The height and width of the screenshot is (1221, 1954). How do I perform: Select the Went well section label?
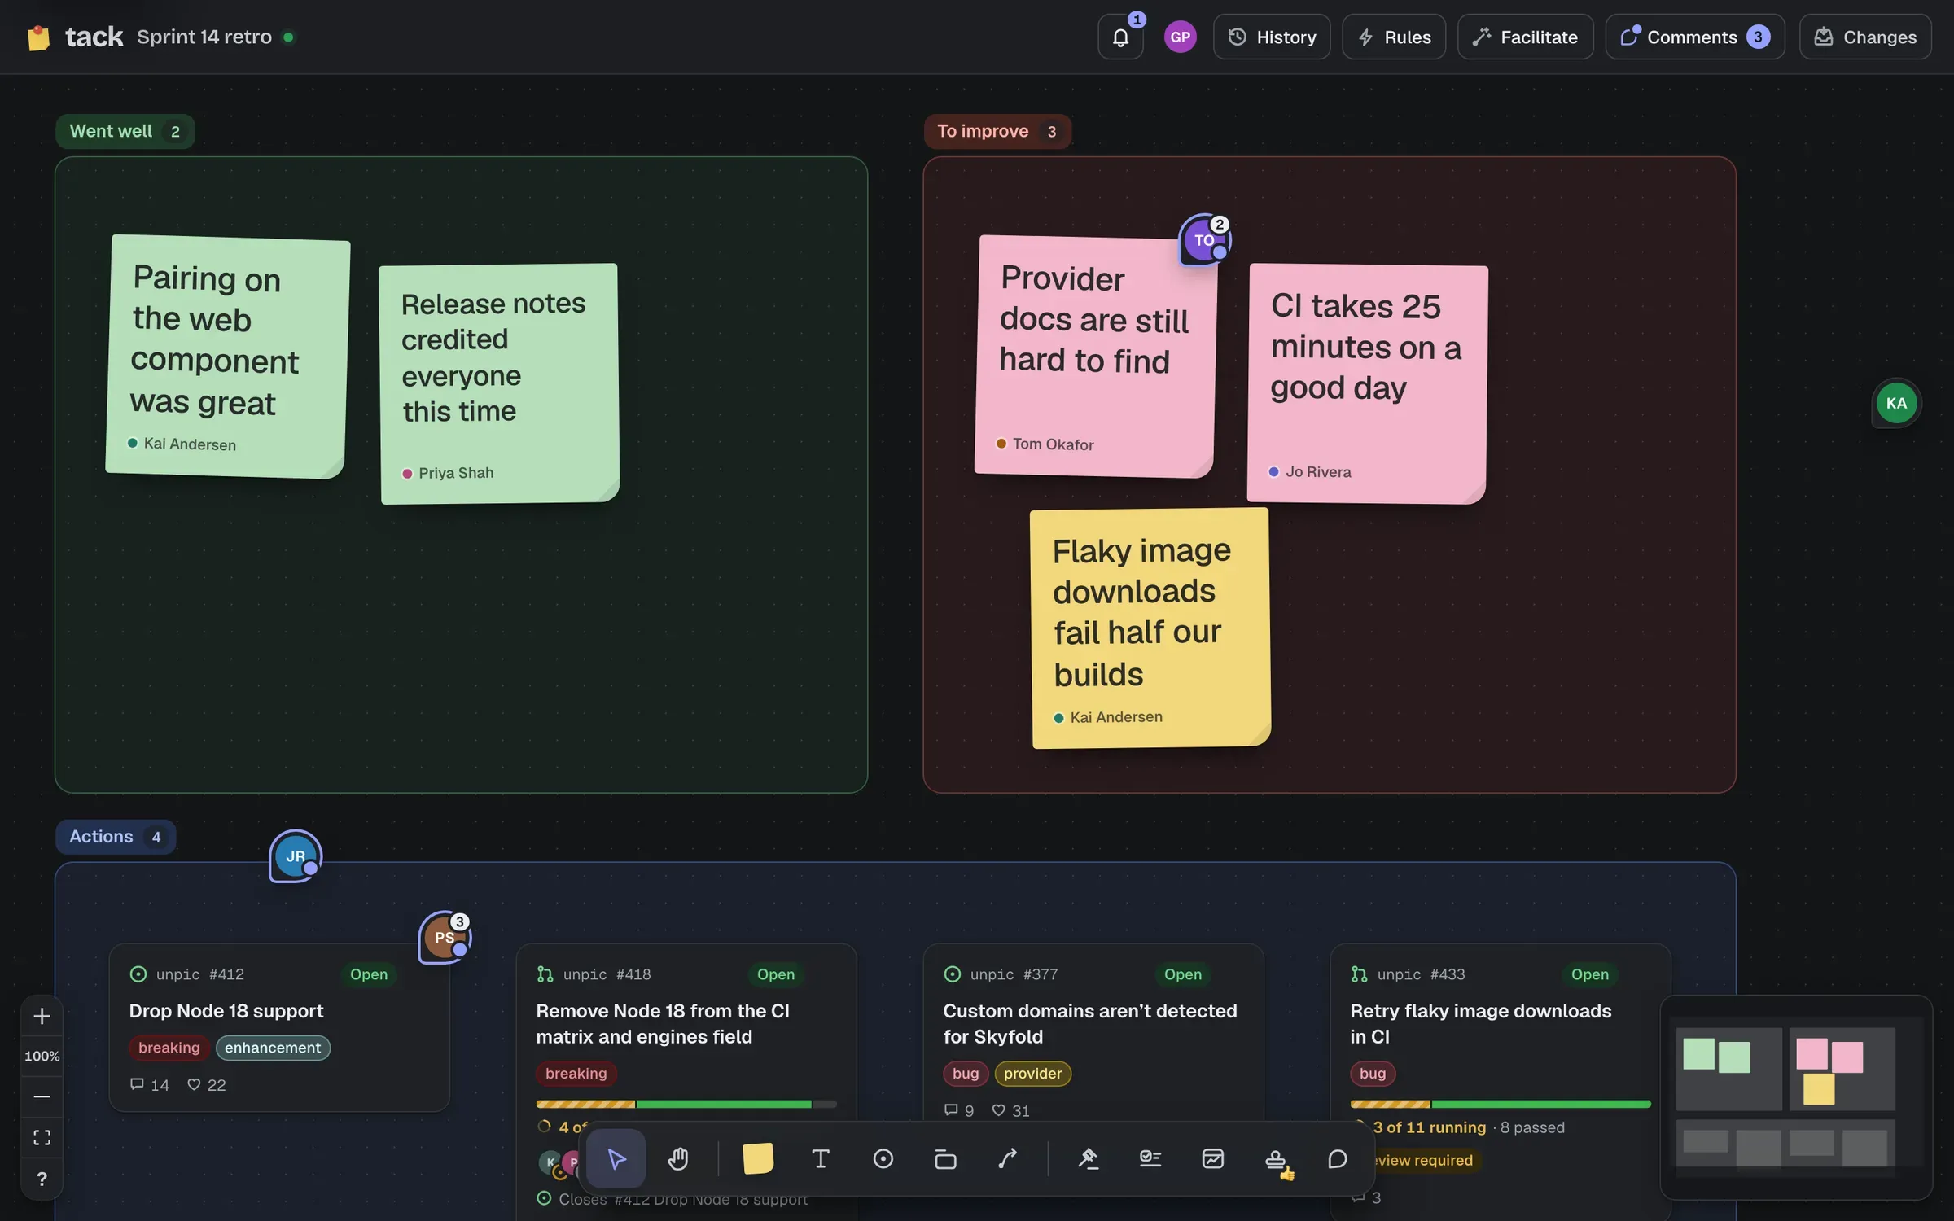tap(125, 131)
